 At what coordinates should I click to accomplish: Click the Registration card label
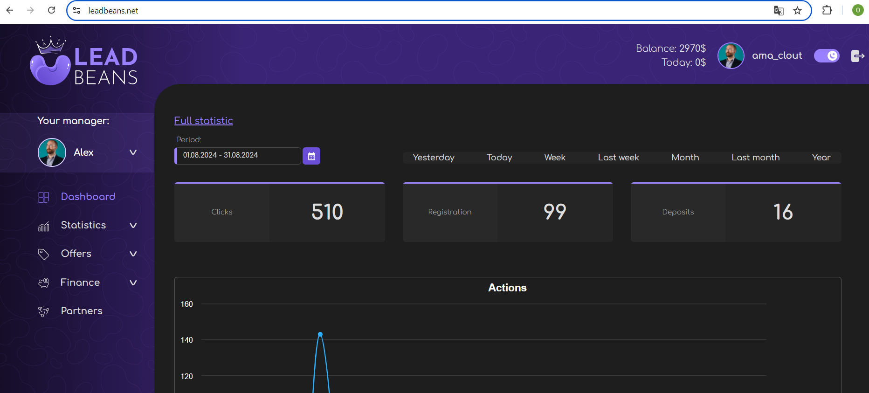[450, 212]
